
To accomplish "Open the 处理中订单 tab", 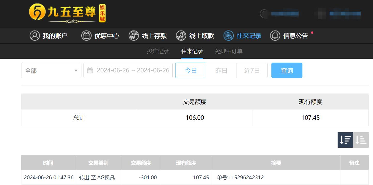I will point(229,51).
